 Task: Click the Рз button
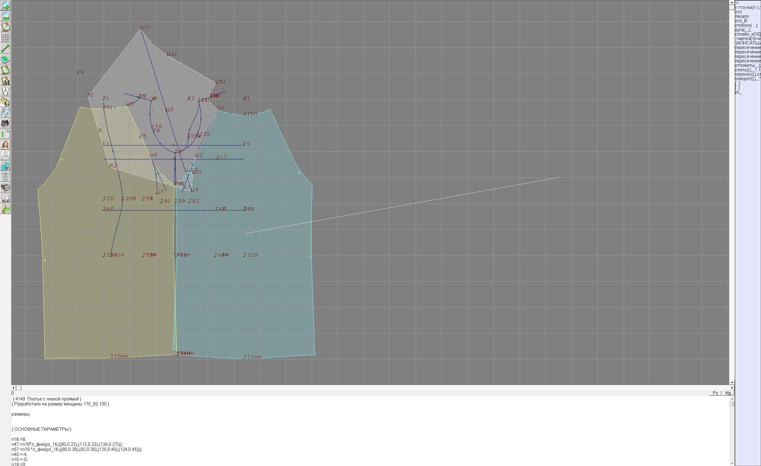coord(715,393)
